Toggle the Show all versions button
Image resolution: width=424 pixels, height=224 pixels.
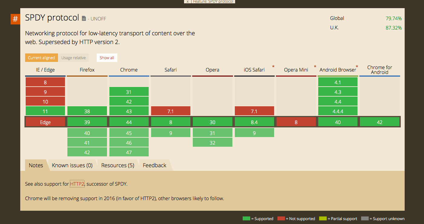107,58
